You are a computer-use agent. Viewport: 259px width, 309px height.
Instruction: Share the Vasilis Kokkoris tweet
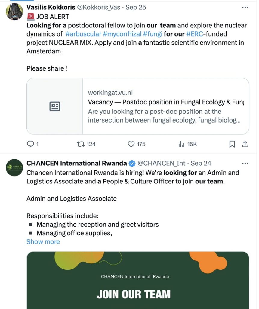click(x=245, y=144)
